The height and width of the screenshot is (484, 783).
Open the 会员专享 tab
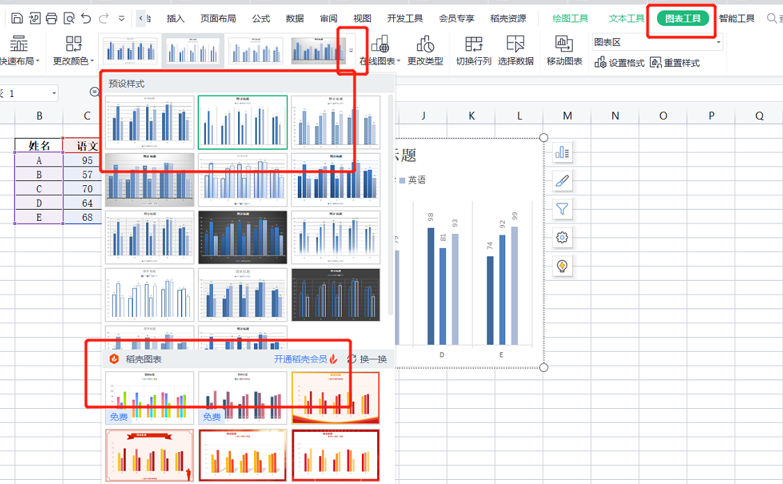[x=457, y=19]
